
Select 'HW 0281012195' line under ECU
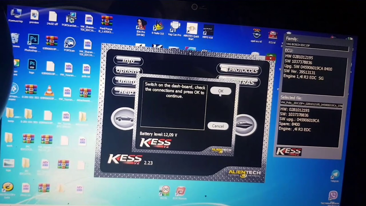[299, 58]
